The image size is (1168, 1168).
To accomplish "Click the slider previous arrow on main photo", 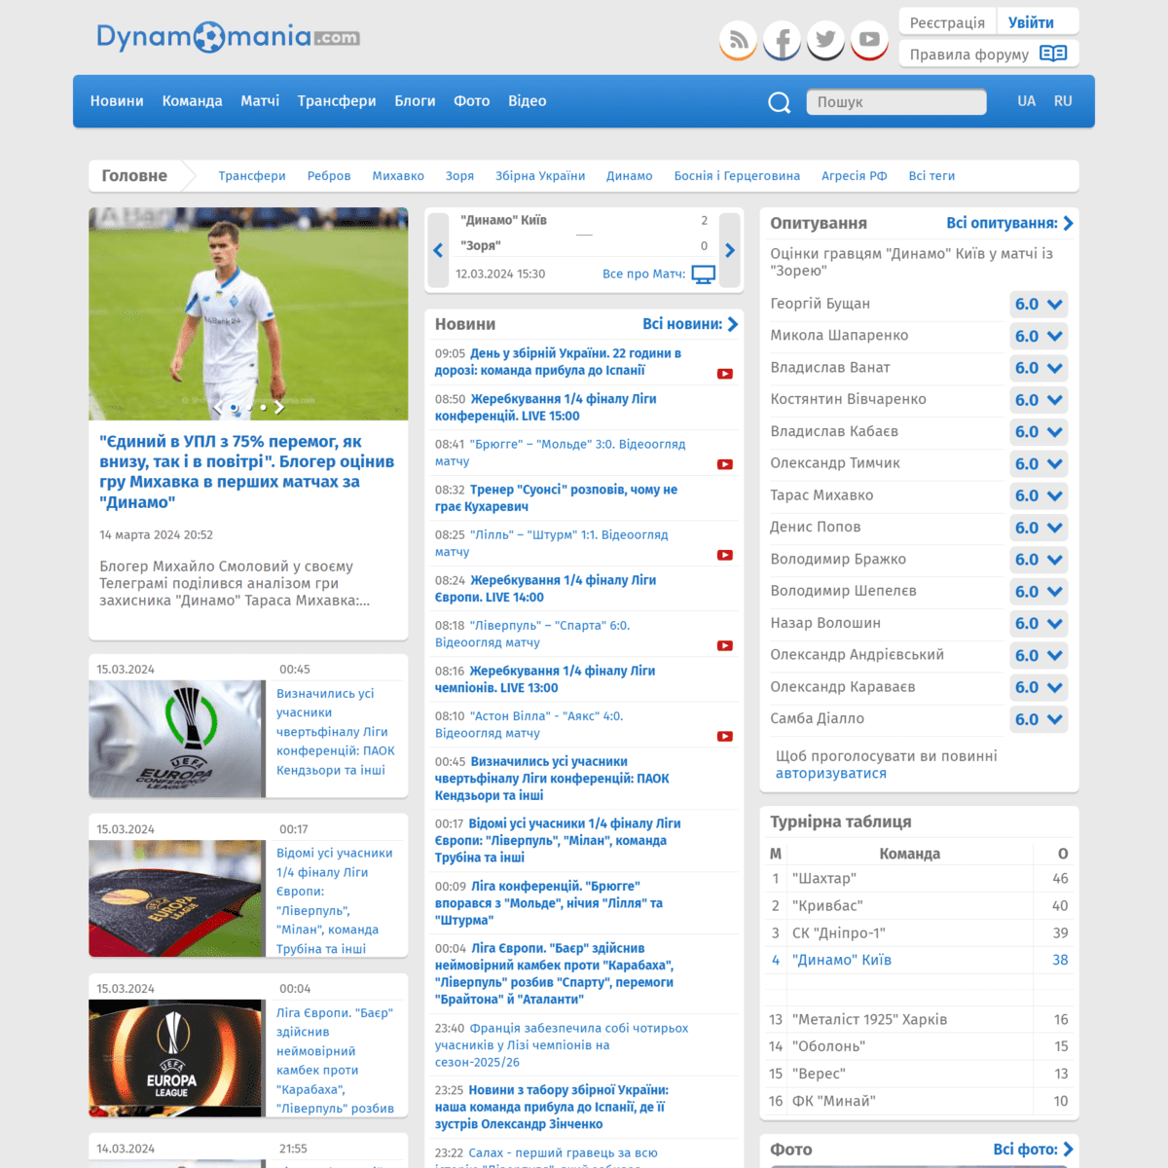I will coord(218,407).
